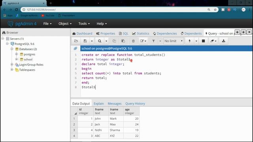The height and width of the screenshot is (142, 253).
Task: Click the Stop query square button
Action: click(203, 41)
